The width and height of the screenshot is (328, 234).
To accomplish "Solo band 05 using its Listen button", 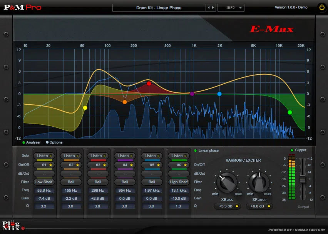I will point(152,155).
